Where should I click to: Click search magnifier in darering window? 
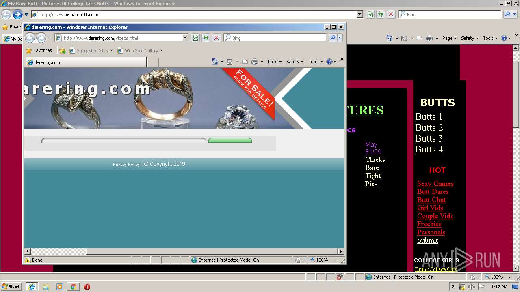[x=333, y=38]
